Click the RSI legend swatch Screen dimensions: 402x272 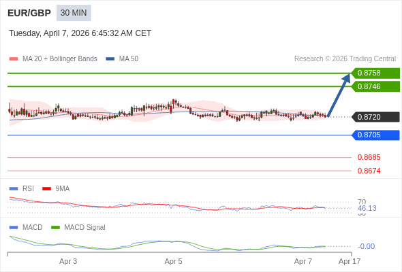[14, 189]
